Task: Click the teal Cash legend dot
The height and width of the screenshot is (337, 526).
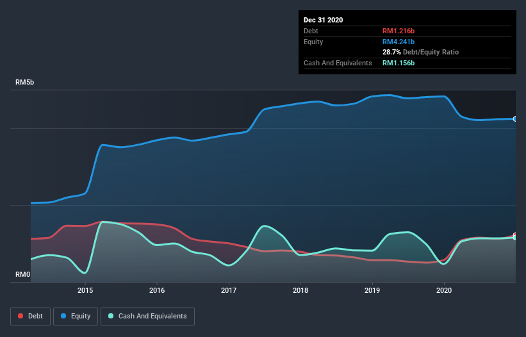Action: point(111,316)
